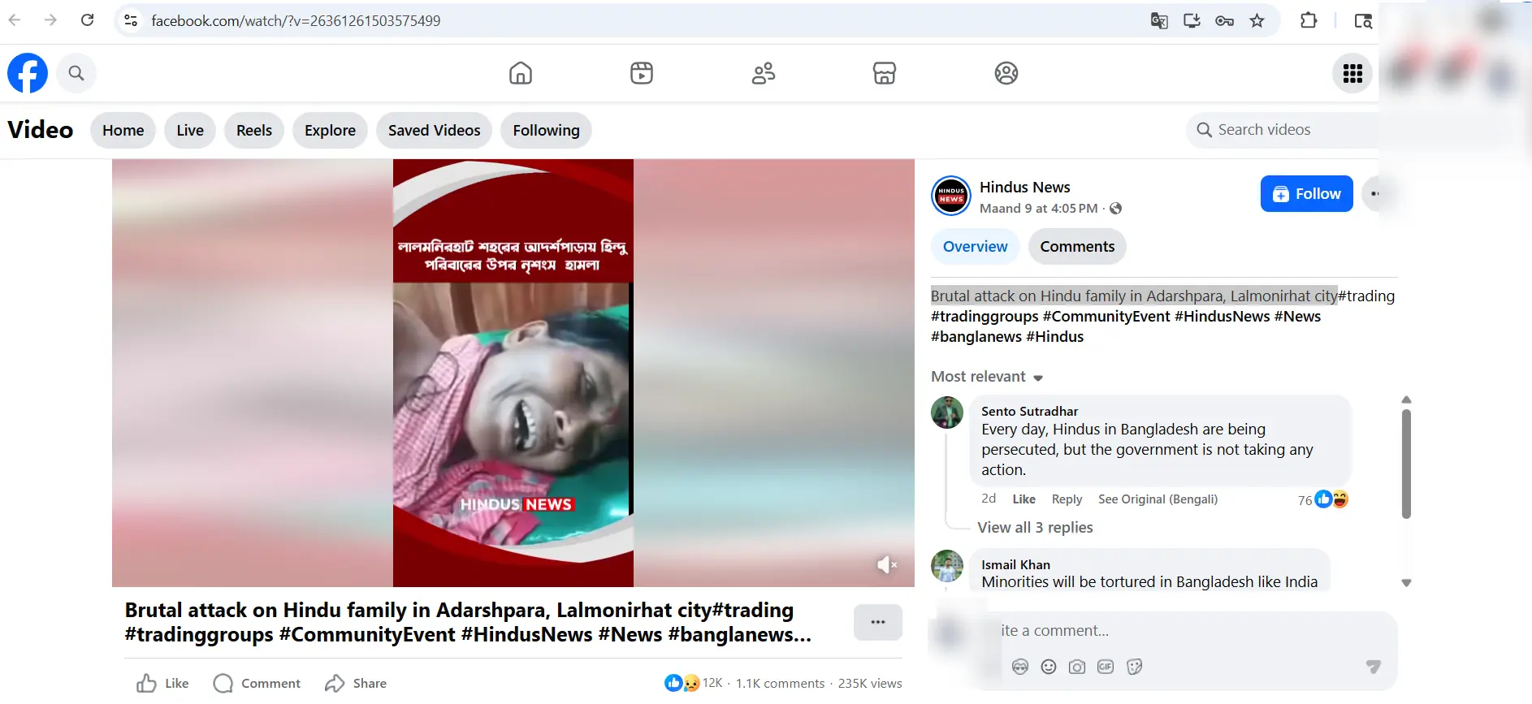Open Facebook search magnifier
This screenshot has height=704, width=1532.
pos(76,73)
